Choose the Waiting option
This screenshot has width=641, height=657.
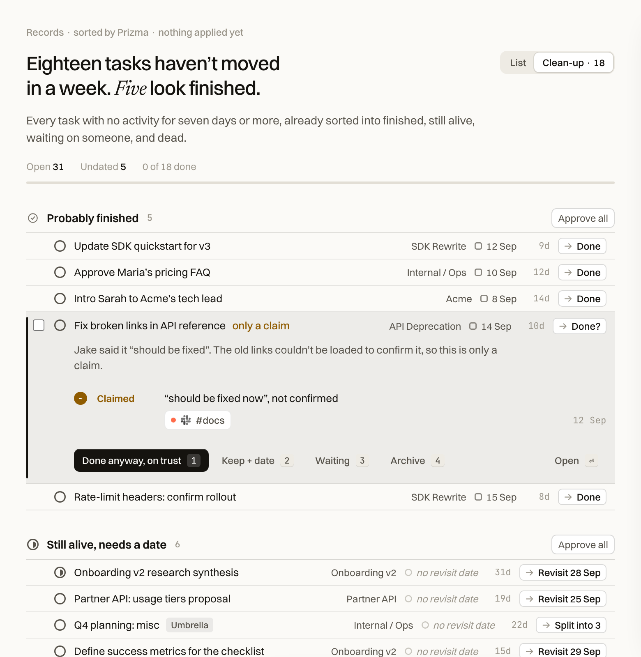coord(341,461)
